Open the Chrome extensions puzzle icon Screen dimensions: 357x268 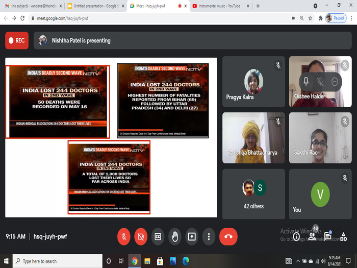coord(320,18)
